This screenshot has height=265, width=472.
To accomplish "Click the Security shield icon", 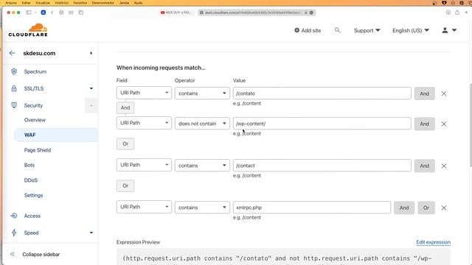I will [x=14, y=105].
